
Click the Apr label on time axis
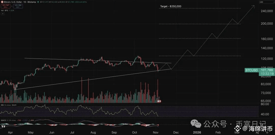tap(10, 132)
